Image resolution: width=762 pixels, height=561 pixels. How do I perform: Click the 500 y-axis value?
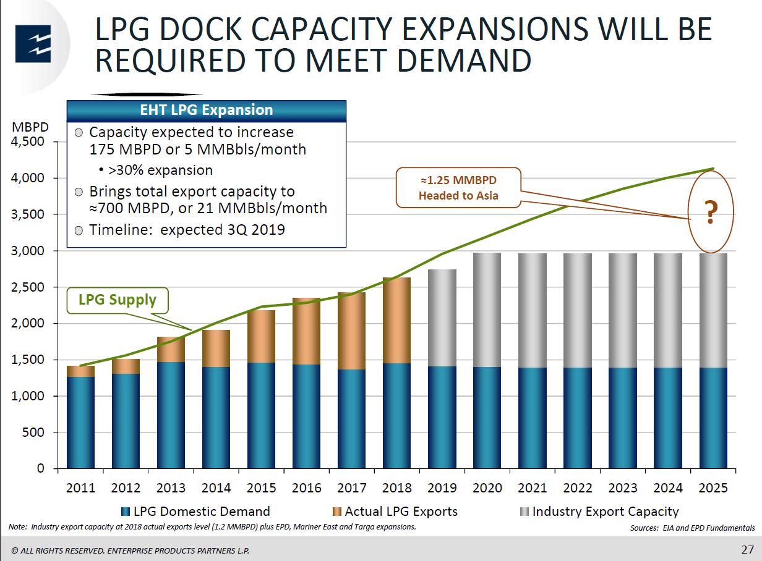click(x=33, y=432)
